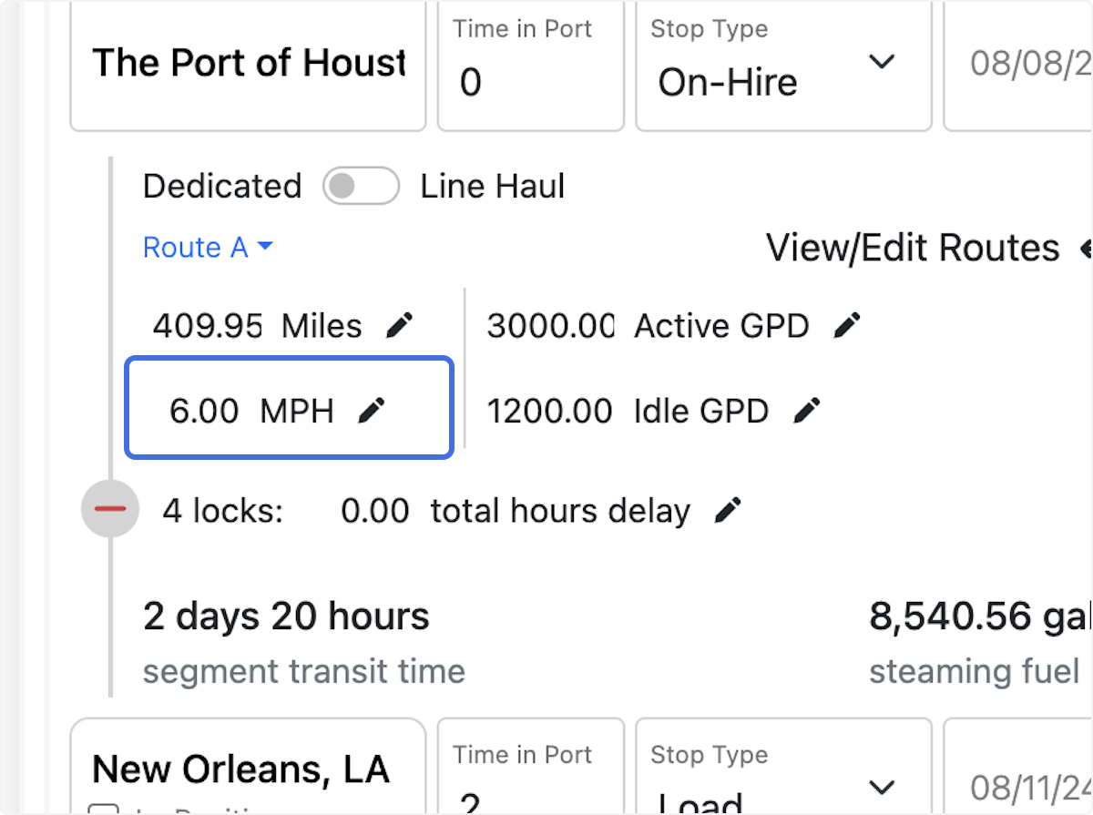The image size is (1093, 815).
Task: Edit total hours delay with pencil icon
Action: [x=727, y=510]
